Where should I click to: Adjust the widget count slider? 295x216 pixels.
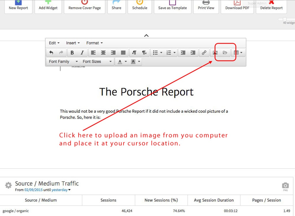click(284, 19)
